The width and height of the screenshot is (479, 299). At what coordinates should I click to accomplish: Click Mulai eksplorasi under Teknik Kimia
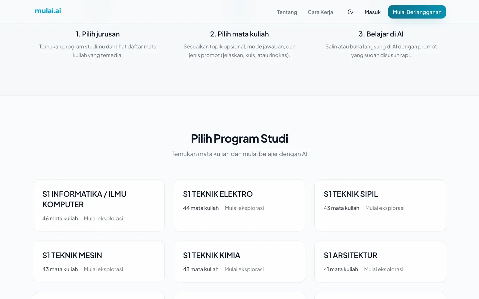(244, 269)
